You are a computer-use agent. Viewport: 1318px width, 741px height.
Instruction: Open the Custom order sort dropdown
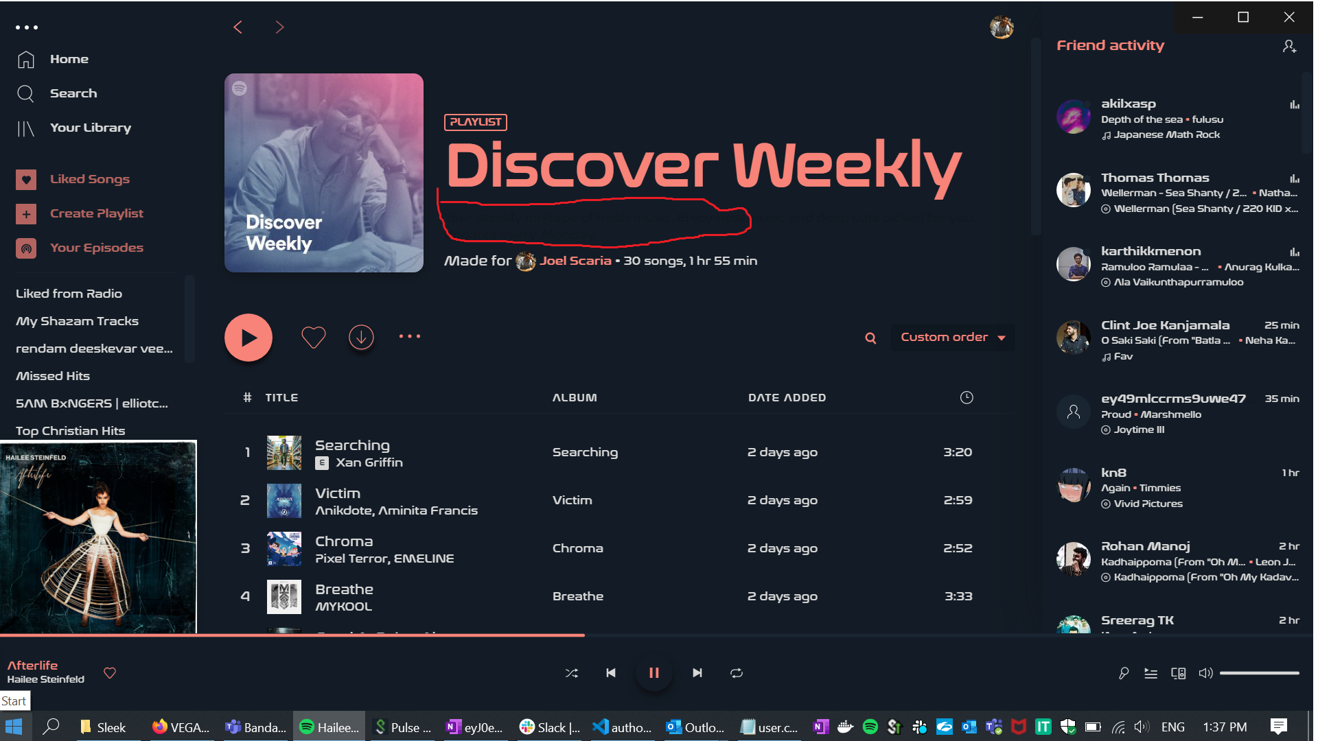952,337
